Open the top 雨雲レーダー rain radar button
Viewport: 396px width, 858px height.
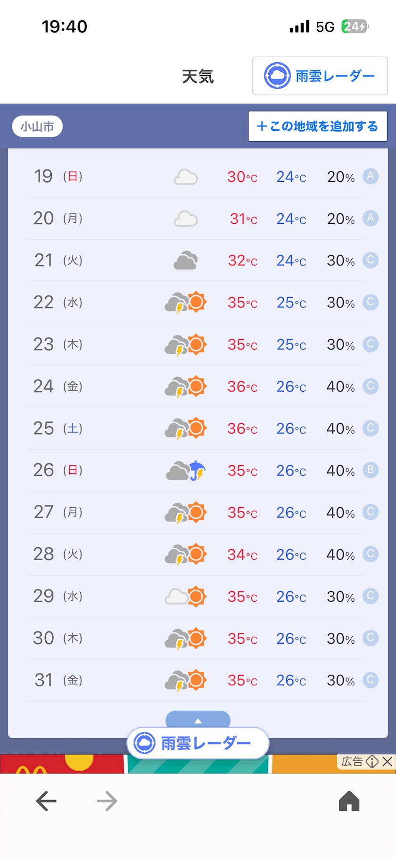320,76
